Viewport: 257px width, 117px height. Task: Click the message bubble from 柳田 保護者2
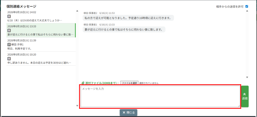click(128, 18)
